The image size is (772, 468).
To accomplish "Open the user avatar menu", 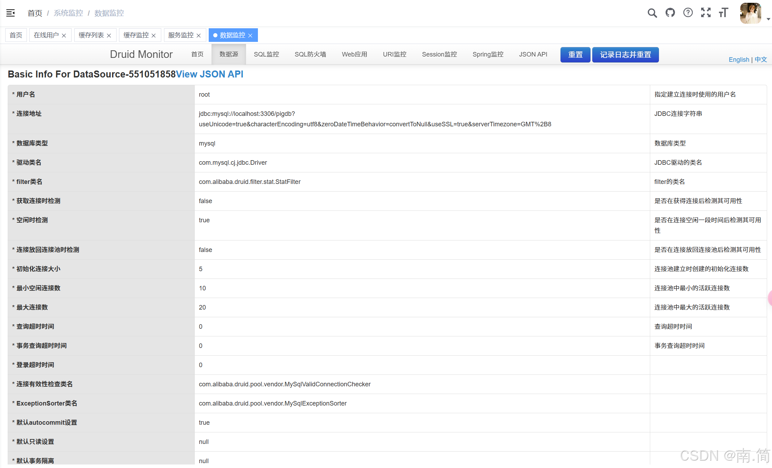I will click(750, 13).
